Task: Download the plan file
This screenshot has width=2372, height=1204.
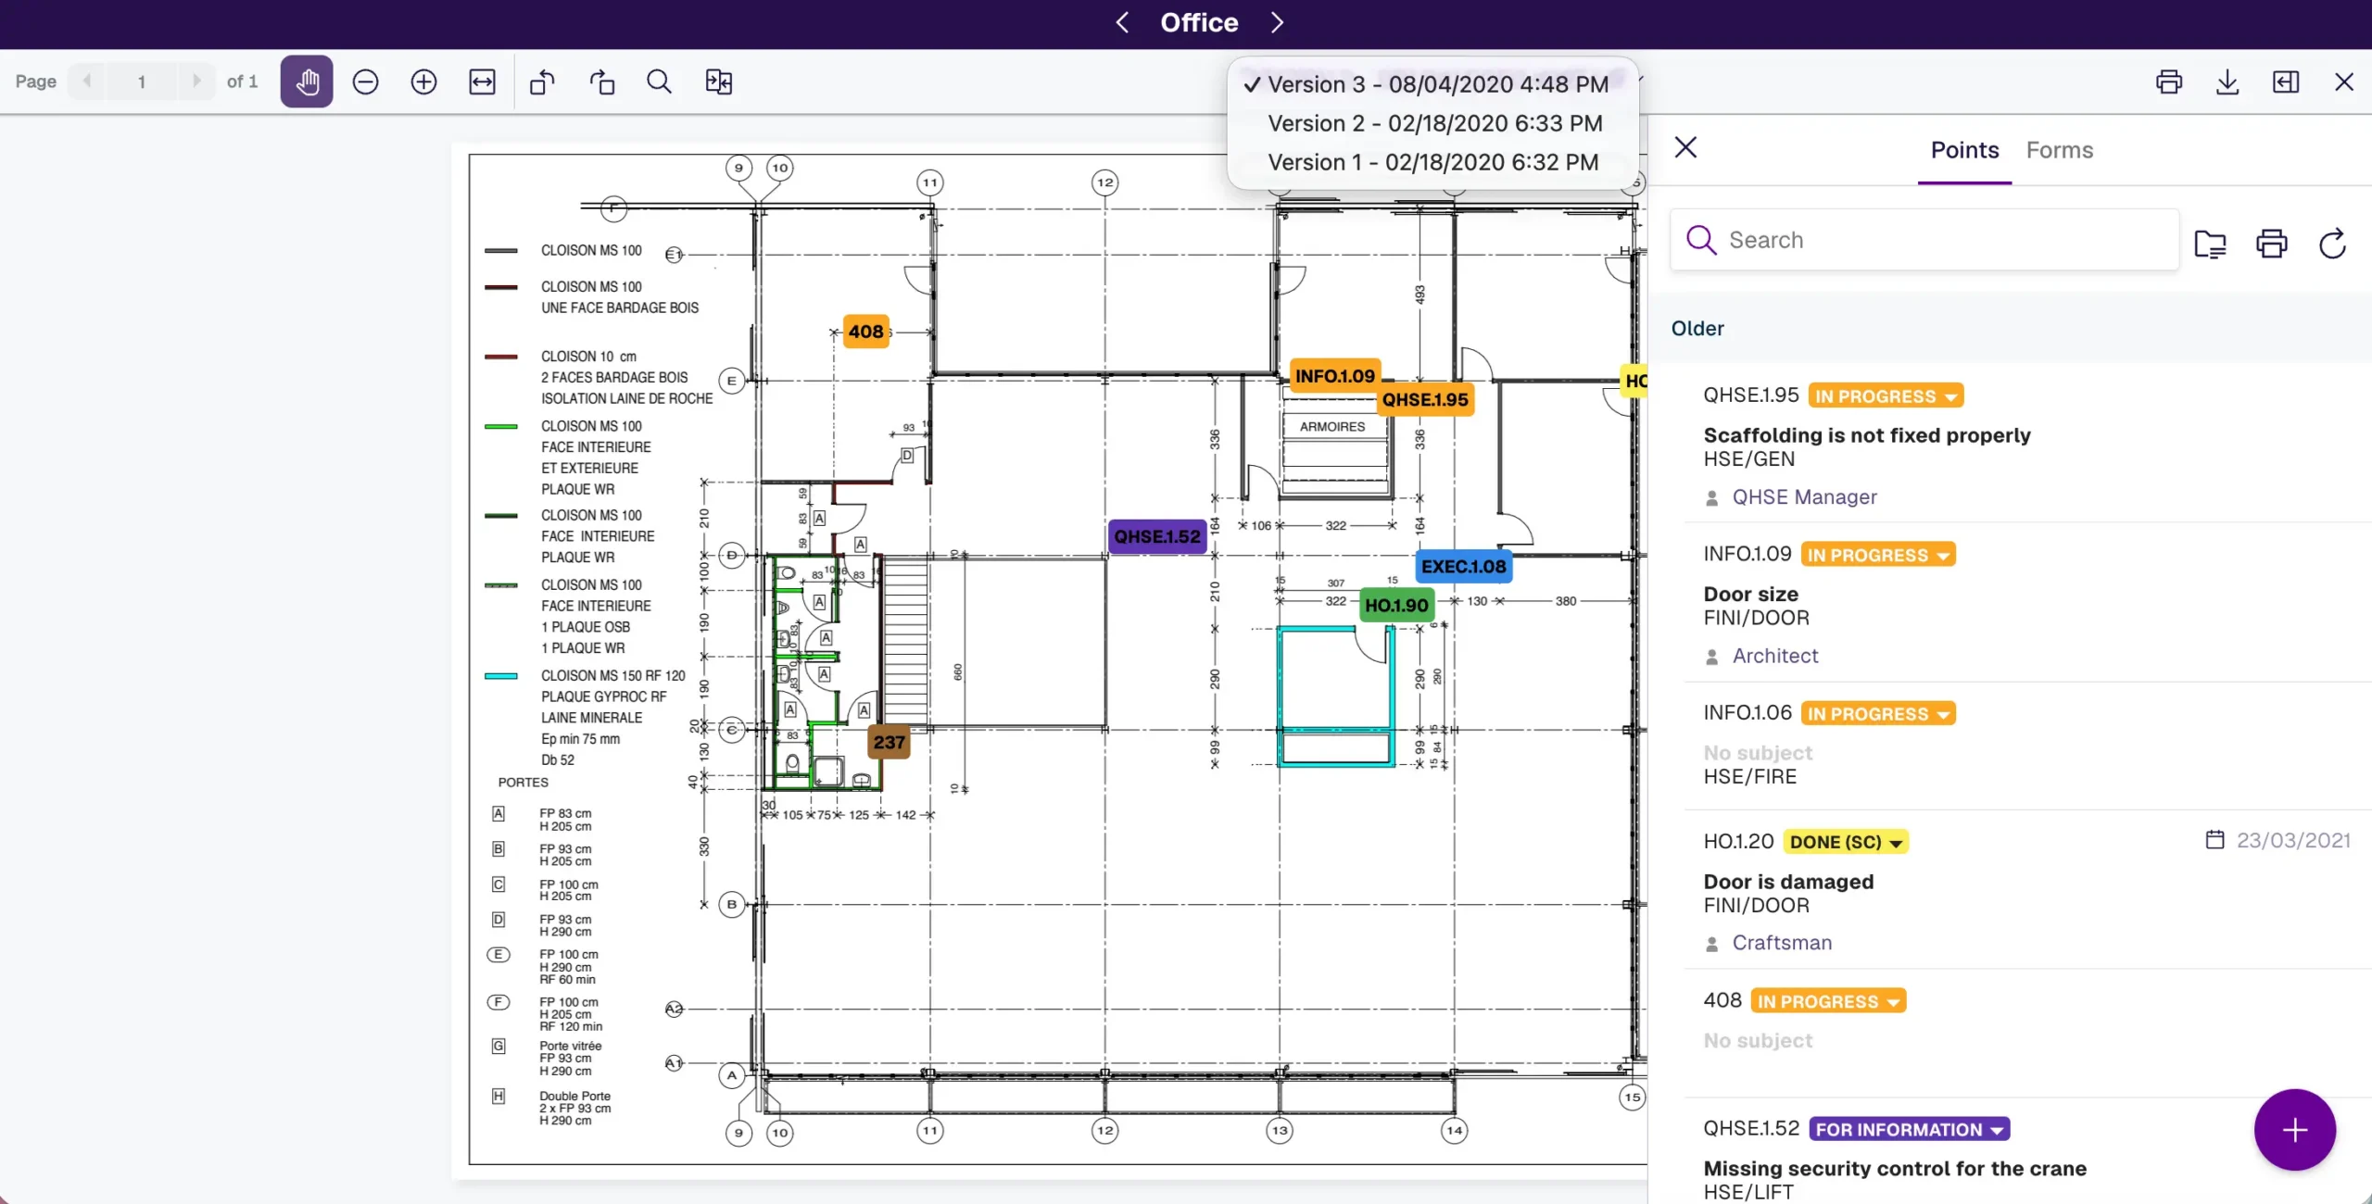Action: pos(2227,82)
